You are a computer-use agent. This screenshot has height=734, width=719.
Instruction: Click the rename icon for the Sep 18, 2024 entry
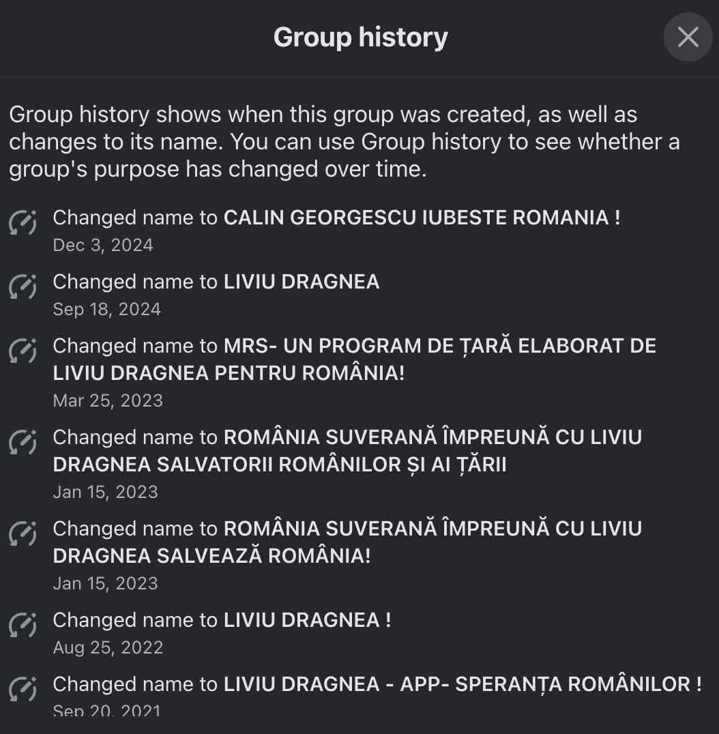click(23, 287)
